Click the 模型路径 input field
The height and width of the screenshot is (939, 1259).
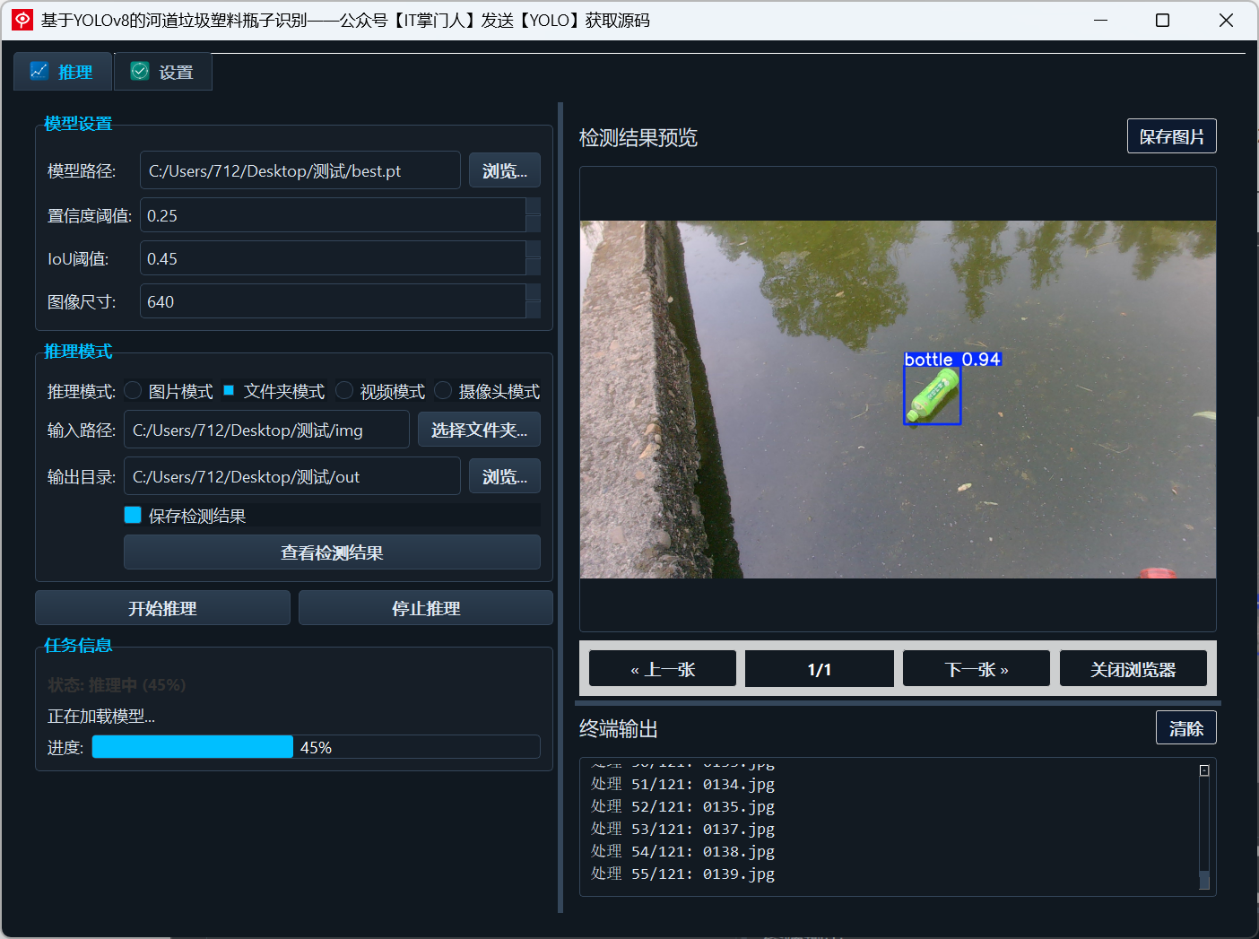coord(300,170)
